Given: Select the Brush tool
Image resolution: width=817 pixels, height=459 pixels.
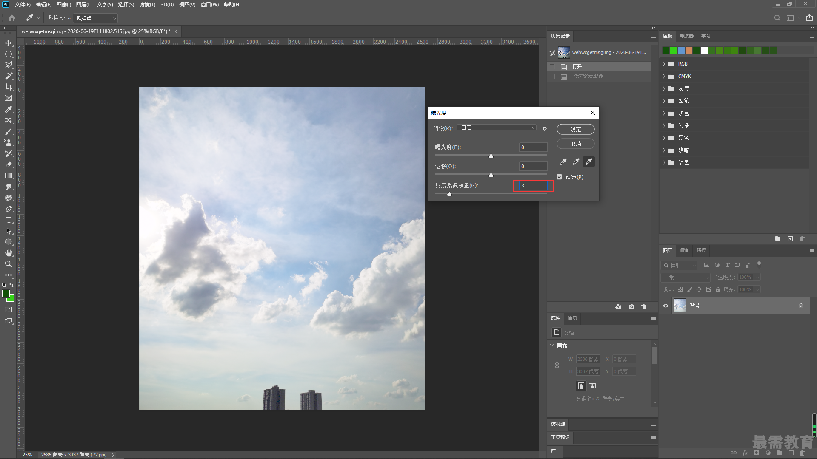Looking at the screenshot, I should (x=9, y=131).
